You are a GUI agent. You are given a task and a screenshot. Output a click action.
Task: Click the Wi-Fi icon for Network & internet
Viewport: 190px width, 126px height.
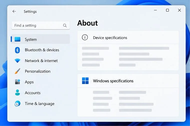[x=17, y=60]
